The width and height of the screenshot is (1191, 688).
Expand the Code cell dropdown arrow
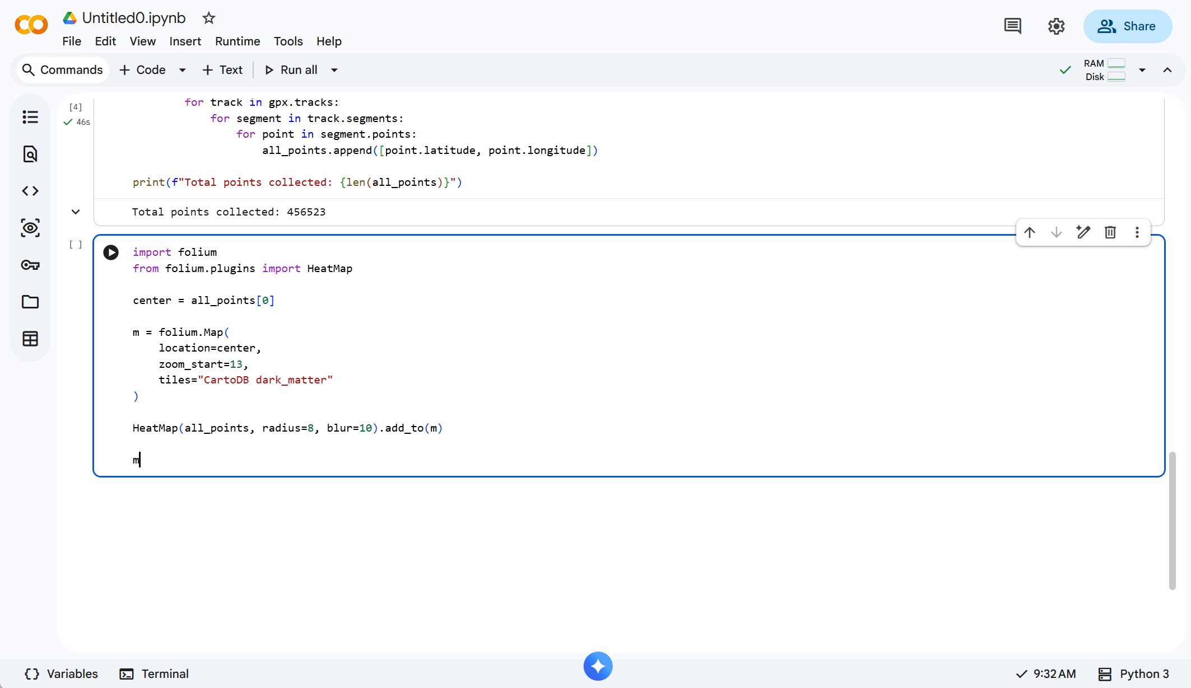pyautogui.click(x=182, y=70)
